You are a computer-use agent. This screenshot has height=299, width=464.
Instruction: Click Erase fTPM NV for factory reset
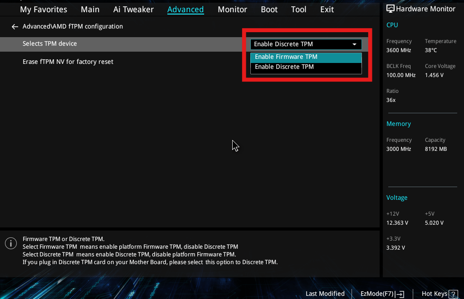click(68, 62)
